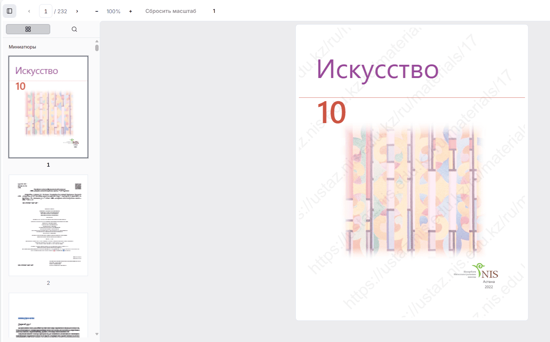
Task: Click the total pages '/ 232' label
Action: pyautogui.click(x=61, y=11)
